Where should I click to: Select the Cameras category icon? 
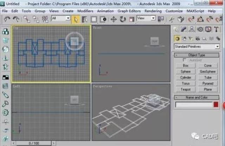coord(198,39)
